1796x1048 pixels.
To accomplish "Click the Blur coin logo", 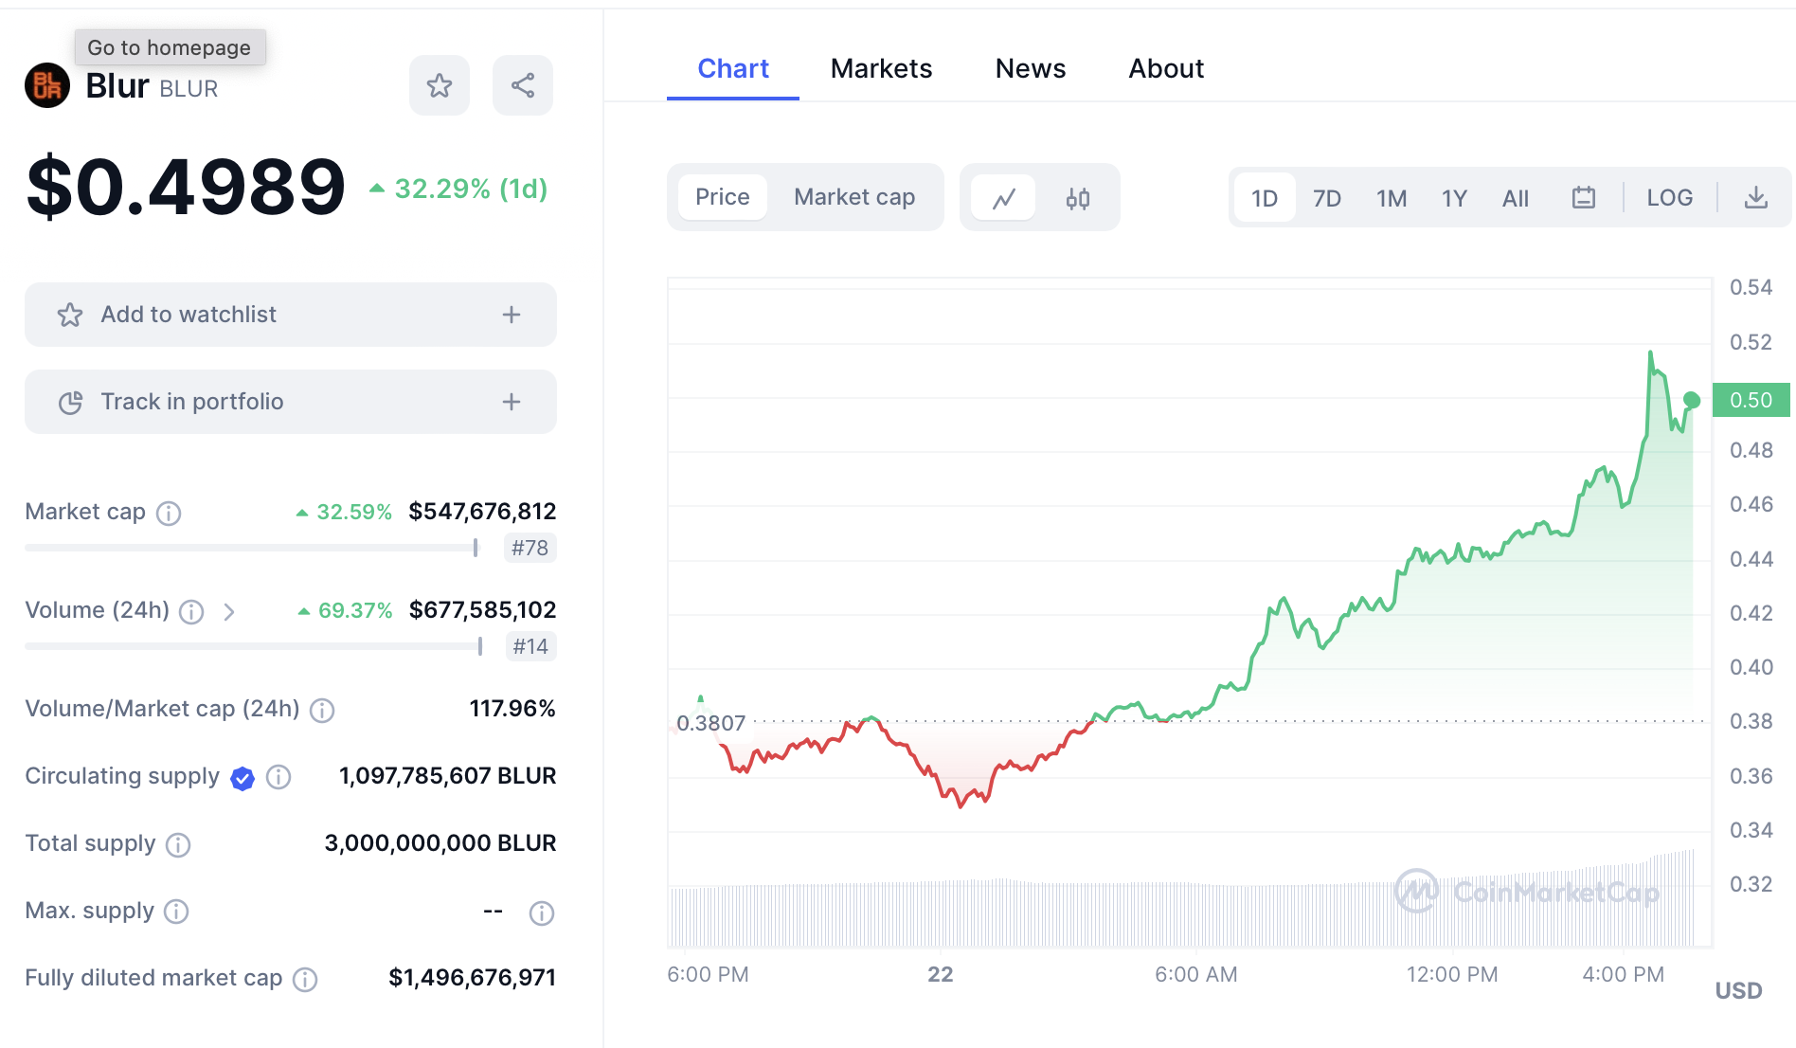I will tap(47, 86).
